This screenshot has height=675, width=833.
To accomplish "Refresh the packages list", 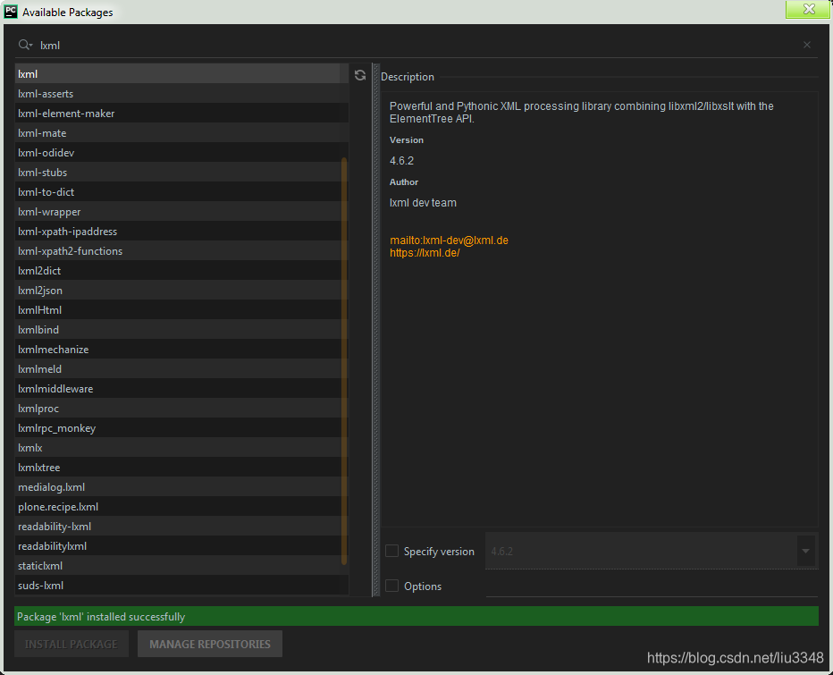I will tap(360, 75).
